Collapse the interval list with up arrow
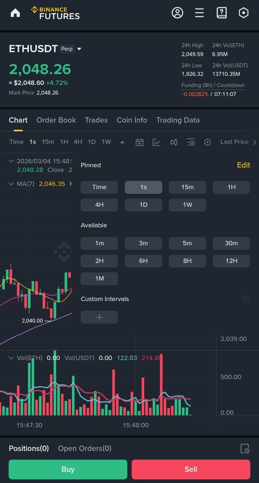Viewport: 259px width, 483px height. pyautogui.click(x=122, y=142)
